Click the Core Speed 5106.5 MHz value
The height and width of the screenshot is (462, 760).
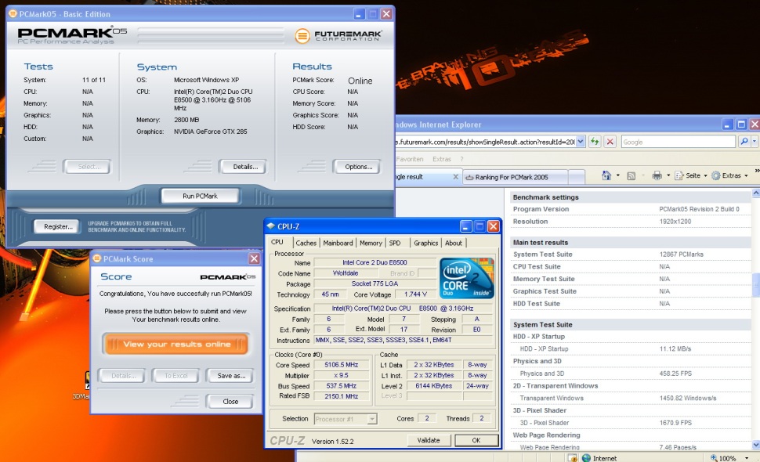click(342, 365)
